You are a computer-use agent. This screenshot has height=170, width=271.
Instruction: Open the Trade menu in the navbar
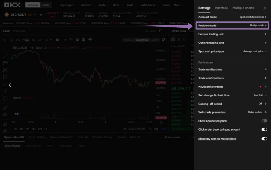point(103,5)
